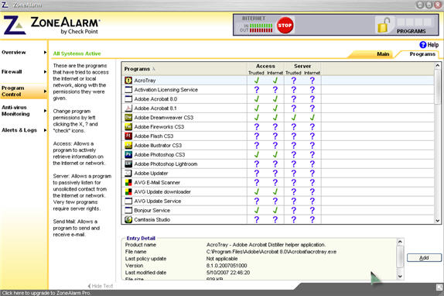The width and height of the screenshot is (444, 296).
Task: Select the Adobe Dreamweaver CS3 icon
Action: [128, 117]
